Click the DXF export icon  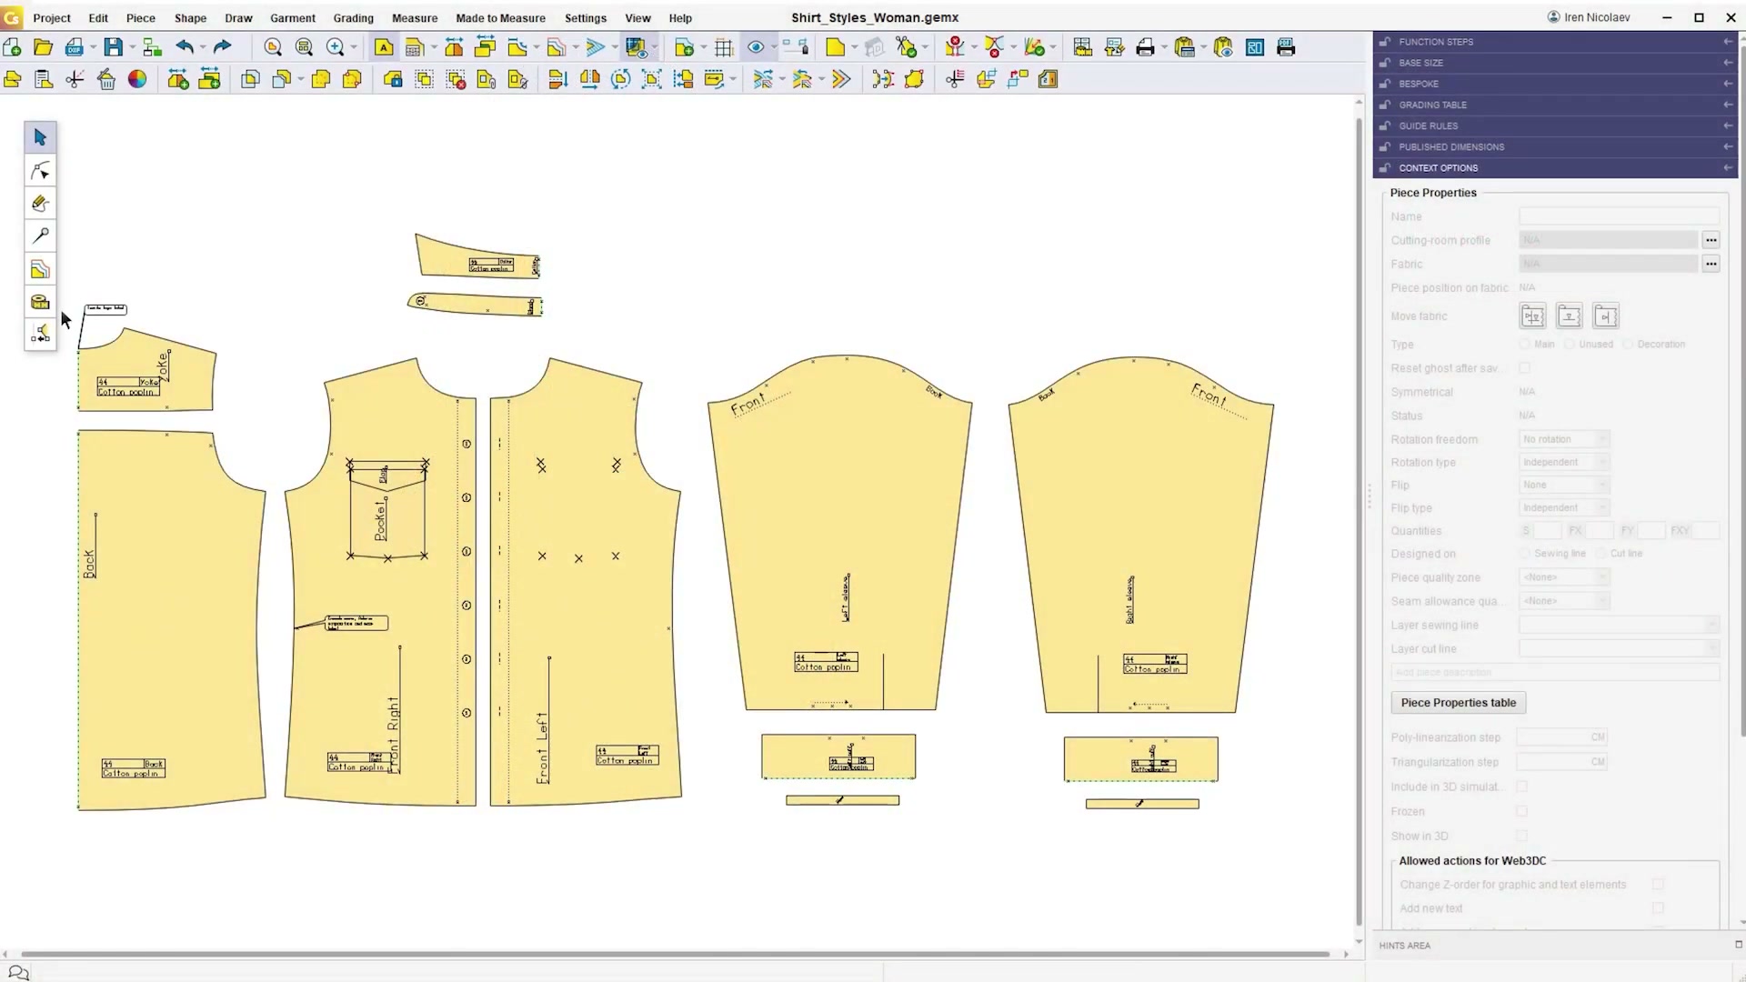point(75,47)
